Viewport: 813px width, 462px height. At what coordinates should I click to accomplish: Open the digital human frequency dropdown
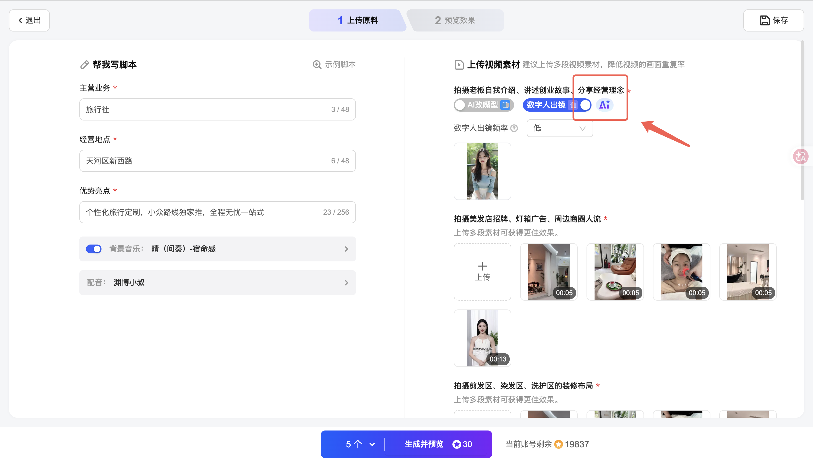coord(559,128)
